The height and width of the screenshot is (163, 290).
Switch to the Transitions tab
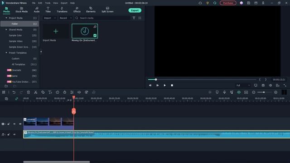62,10
